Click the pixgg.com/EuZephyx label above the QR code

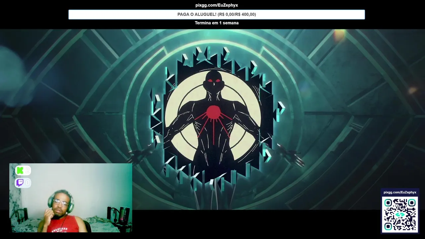(400, 193)
